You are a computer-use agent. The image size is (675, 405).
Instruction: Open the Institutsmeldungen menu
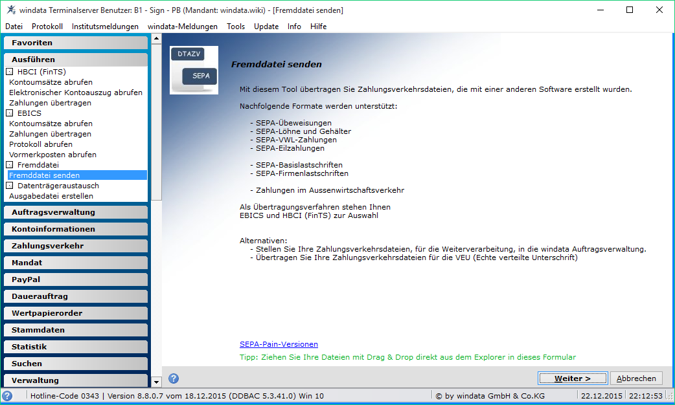point(105,27)
